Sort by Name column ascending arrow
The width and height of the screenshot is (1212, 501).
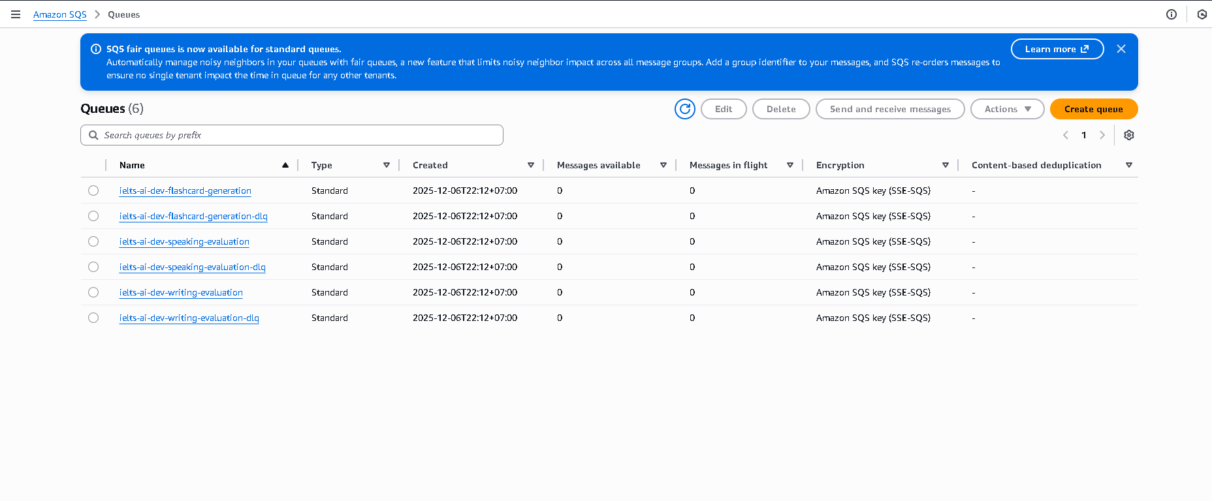285,165
